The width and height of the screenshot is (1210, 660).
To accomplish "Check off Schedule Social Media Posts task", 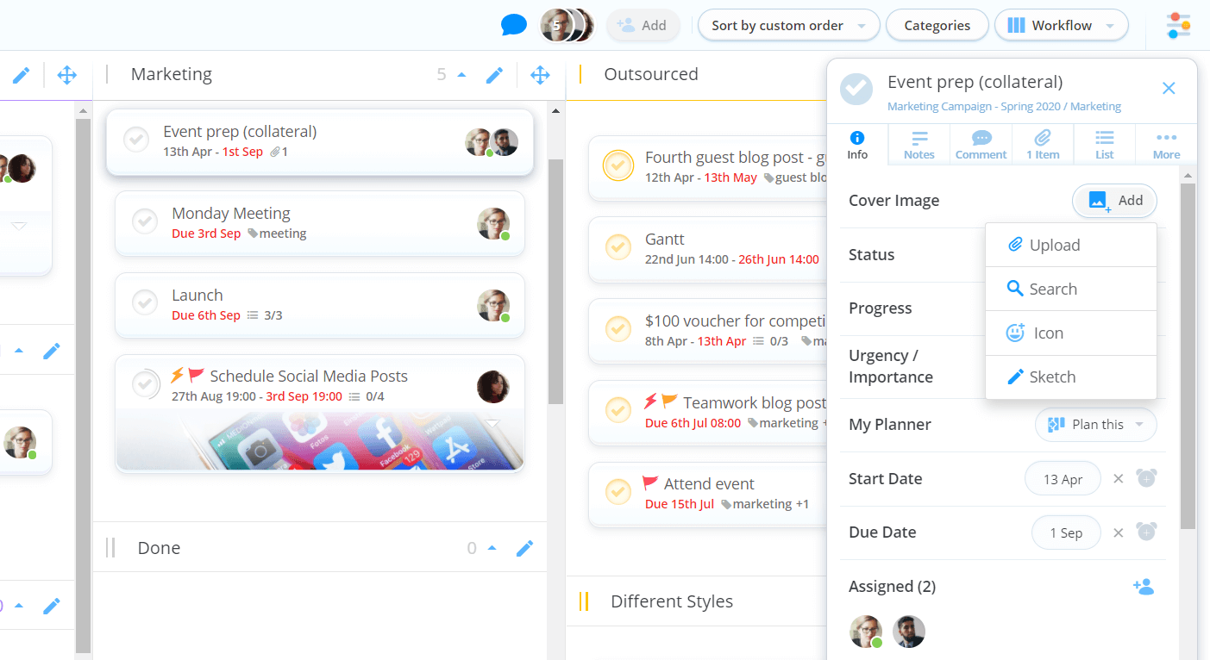I will point(146,384).
